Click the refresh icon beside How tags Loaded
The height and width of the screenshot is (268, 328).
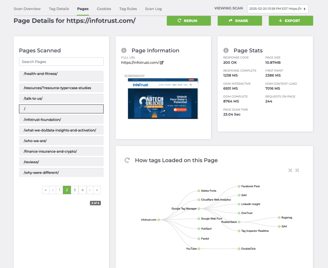pos(127,160)
